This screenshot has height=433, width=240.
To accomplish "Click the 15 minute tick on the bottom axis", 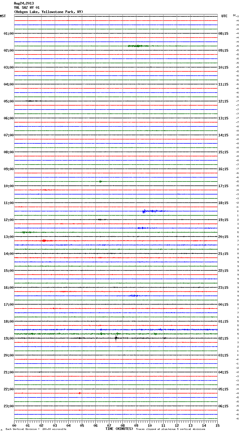I will [x=217, y=425].
